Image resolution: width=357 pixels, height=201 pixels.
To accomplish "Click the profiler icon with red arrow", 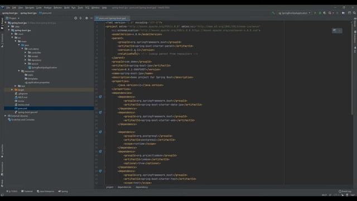I will pos(330,13).
